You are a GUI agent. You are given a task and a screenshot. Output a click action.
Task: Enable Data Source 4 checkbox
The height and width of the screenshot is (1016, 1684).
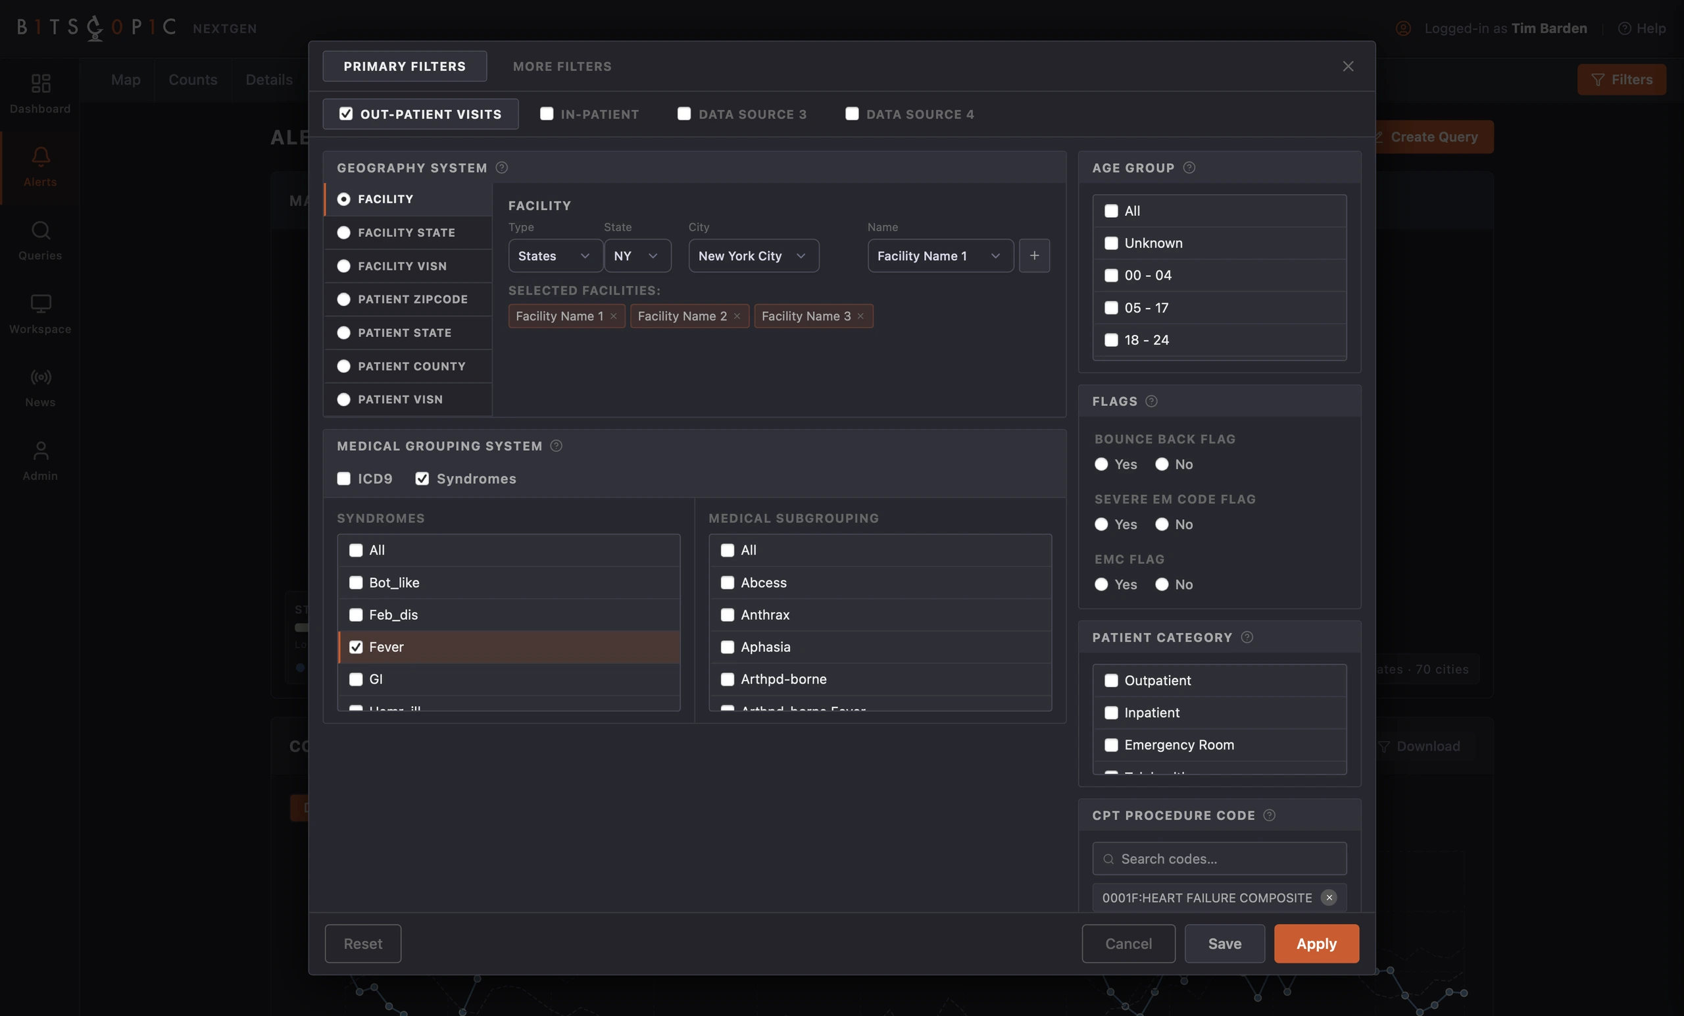(x=853, y=114)
